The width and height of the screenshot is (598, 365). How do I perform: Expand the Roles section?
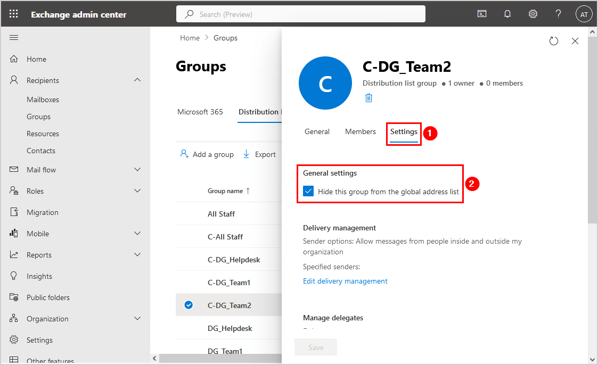(137, 191)
